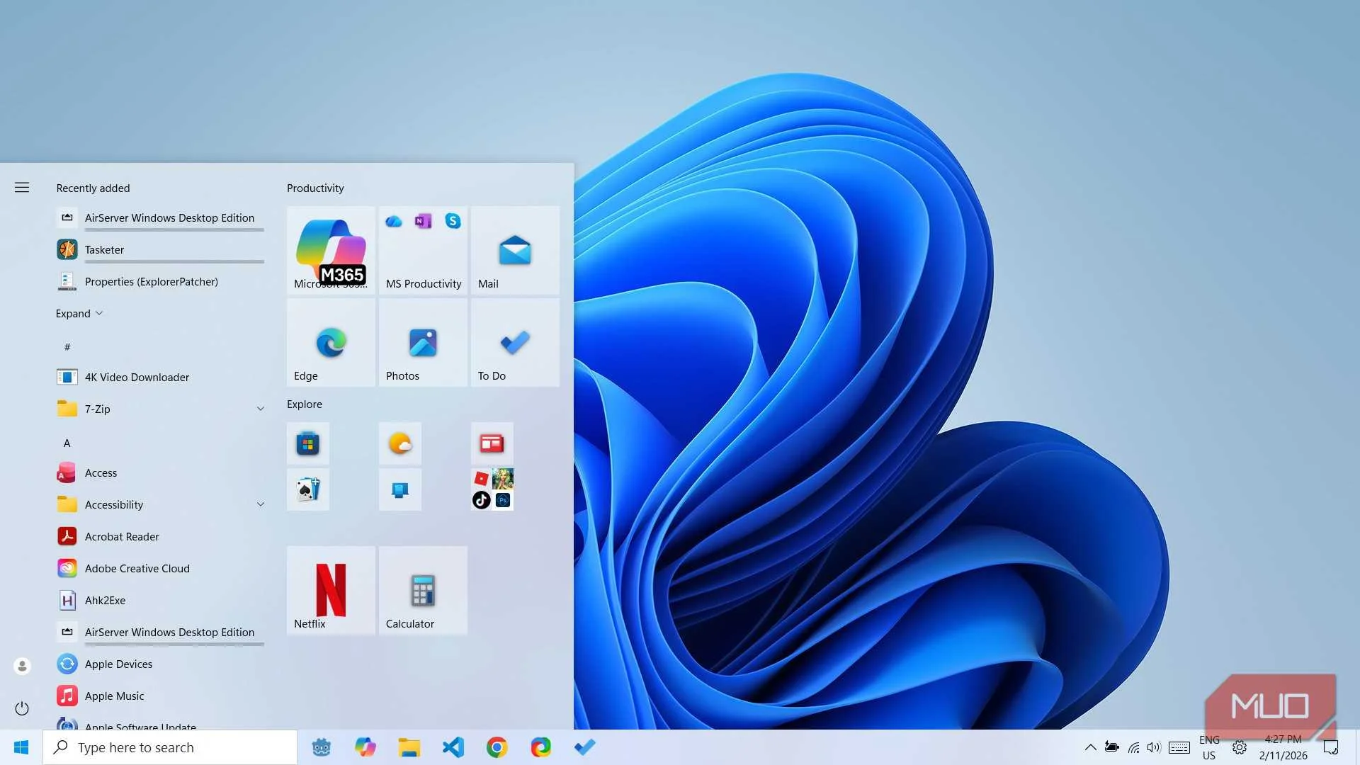Expand the 7-Zip folder in apps list
Image resolution: width=1360 pixels, height=765 pixels.
[261, 409]
